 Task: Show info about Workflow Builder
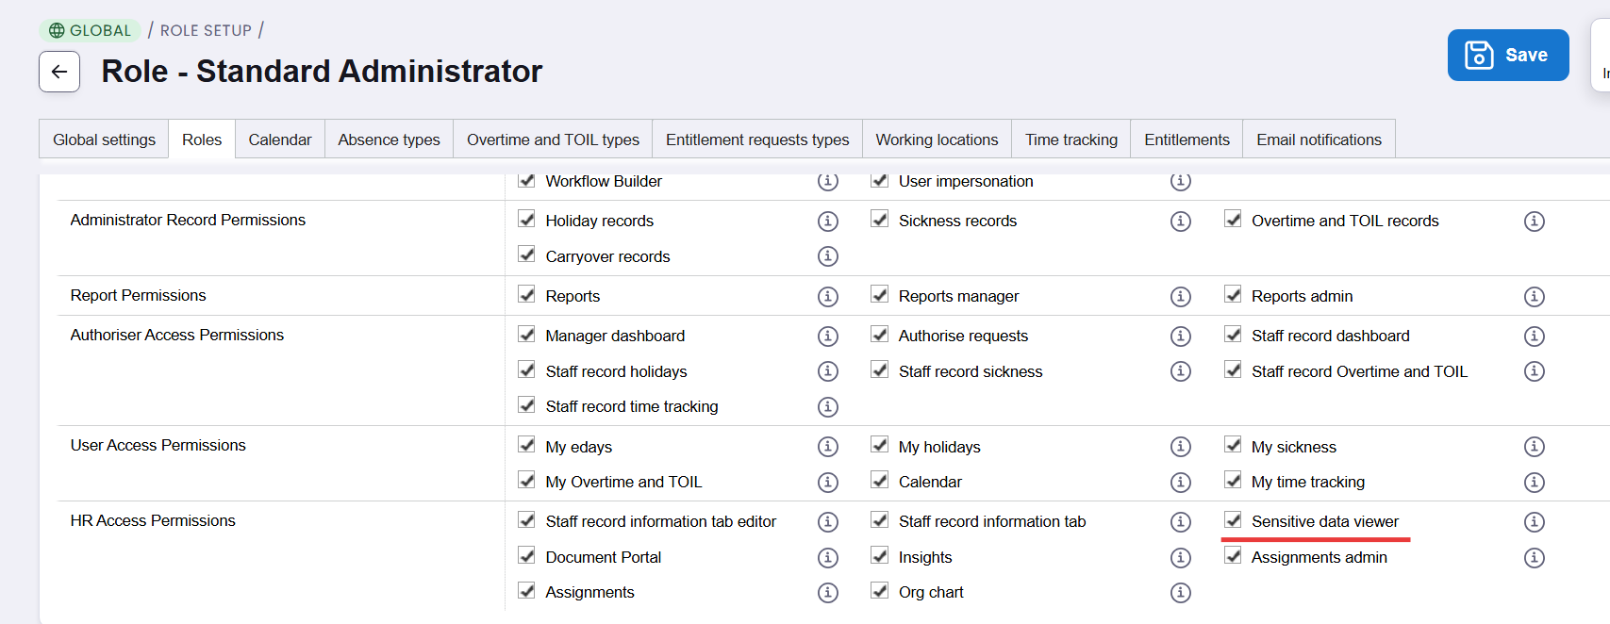[828, 181]
